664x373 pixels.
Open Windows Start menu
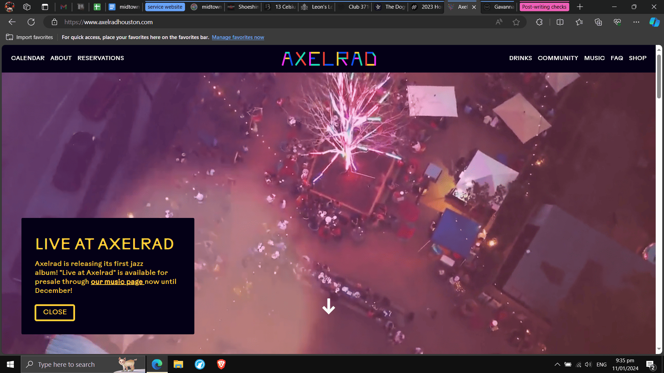pyautogui.click(x=10, y=364)
